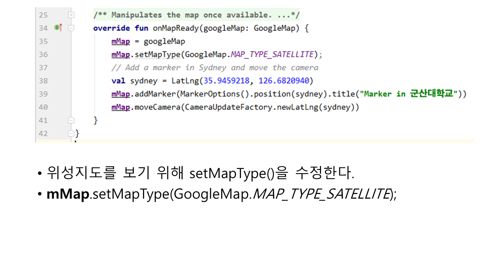Click the latitude value 35.9459218

click(x=227, y=81)
